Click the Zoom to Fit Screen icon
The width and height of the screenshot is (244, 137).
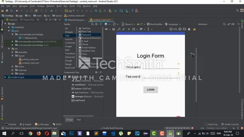tap(185, 29)
